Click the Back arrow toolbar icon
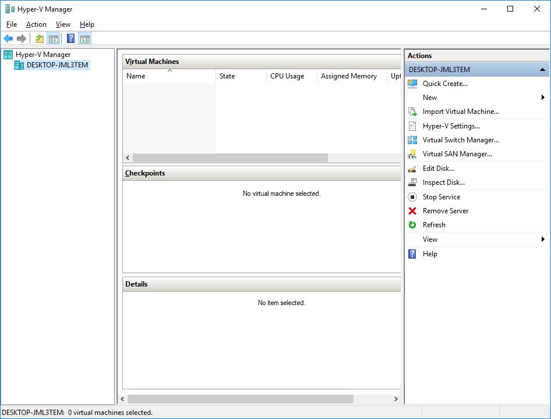The image size is (551, 419). [x=8, y=38]
